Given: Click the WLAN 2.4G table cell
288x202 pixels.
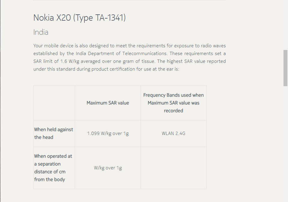Looking at the screenshot, I should coord(173,133).
